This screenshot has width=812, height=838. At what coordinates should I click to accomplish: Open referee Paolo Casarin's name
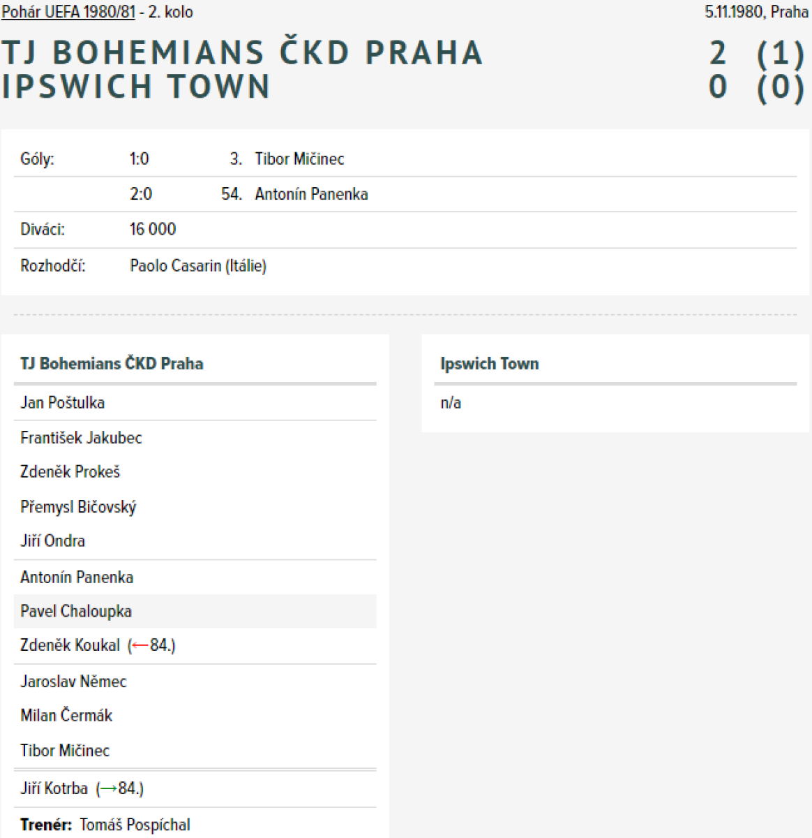coord(175,266)
